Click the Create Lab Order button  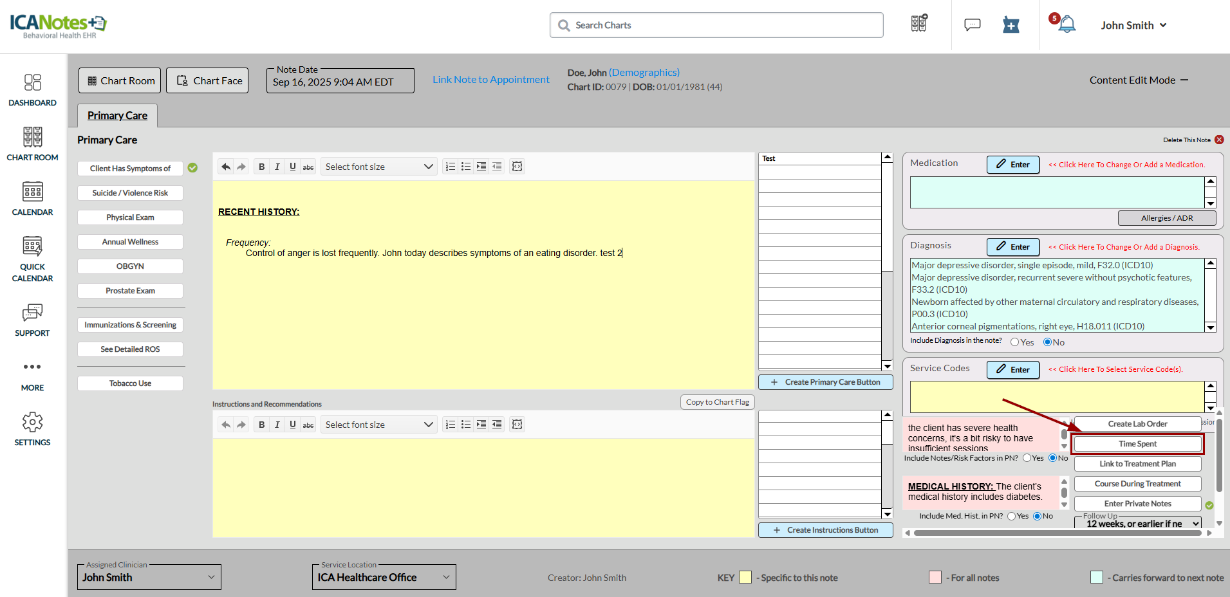tap(1137, 424)
